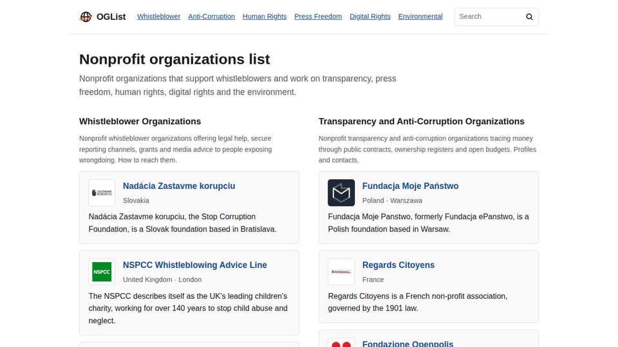This screenshot has width=618, height=347.
Task: Open the Nadácia Zastavme korupciu title link
Action: click(179, 186)
